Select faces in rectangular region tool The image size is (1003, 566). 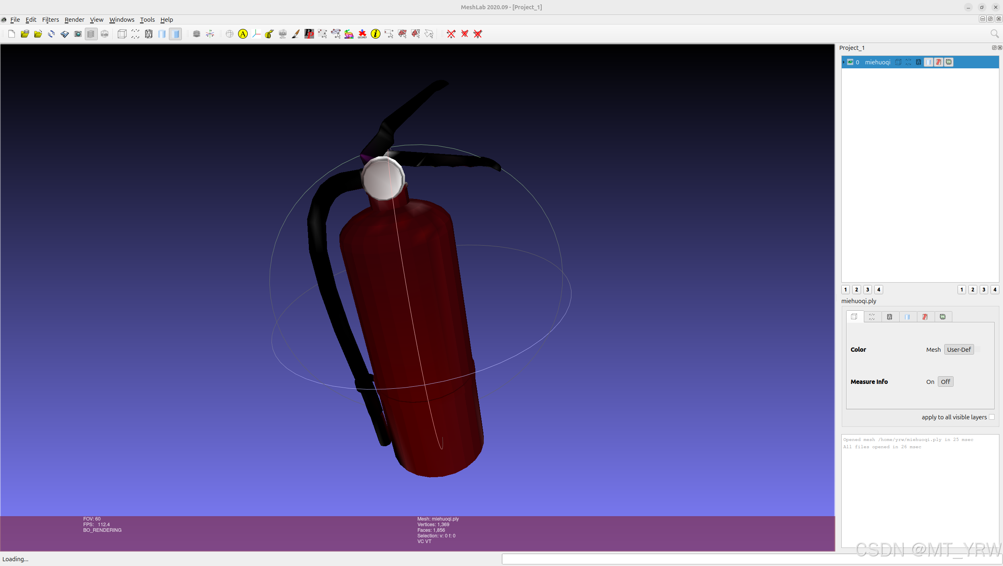pos(402,34)
